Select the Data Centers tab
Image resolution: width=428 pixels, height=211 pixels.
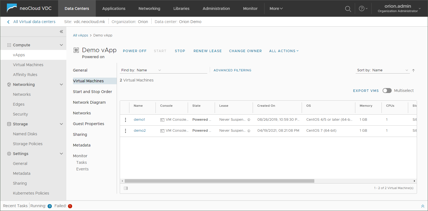point(77,9)
